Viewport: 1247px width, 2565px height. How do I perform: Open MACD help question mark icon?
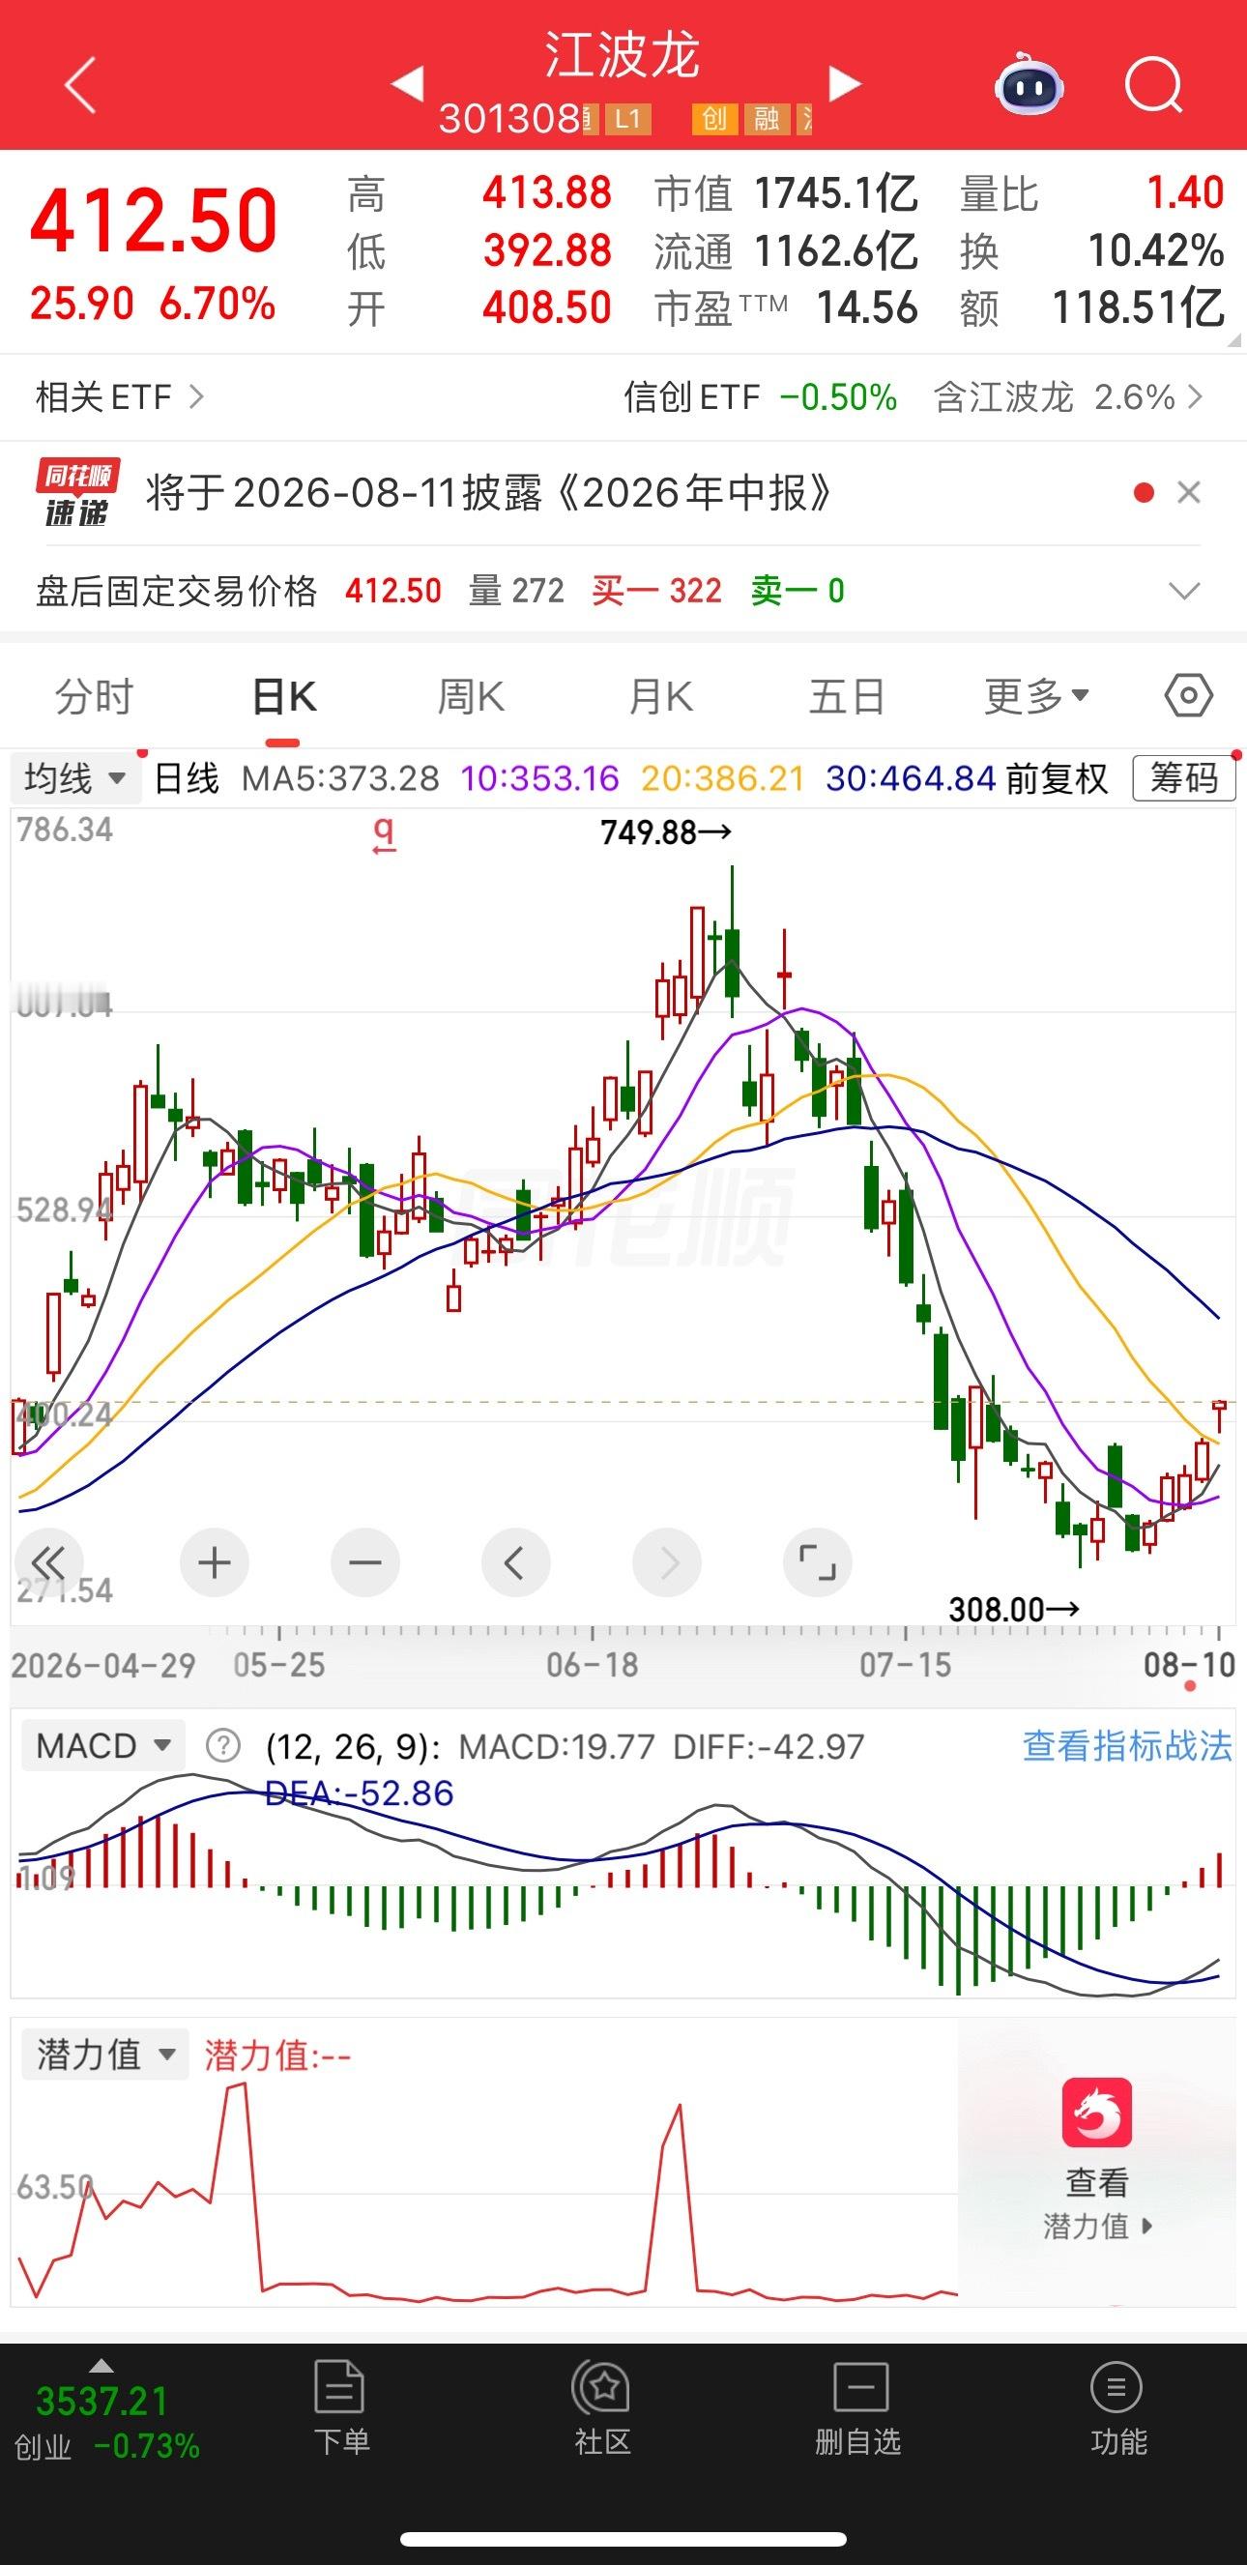(x=223, y=1744)
